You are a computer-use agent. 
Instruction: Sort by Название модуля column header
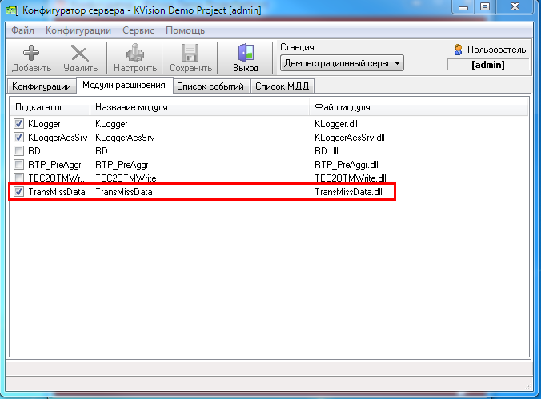coord(130,106)
